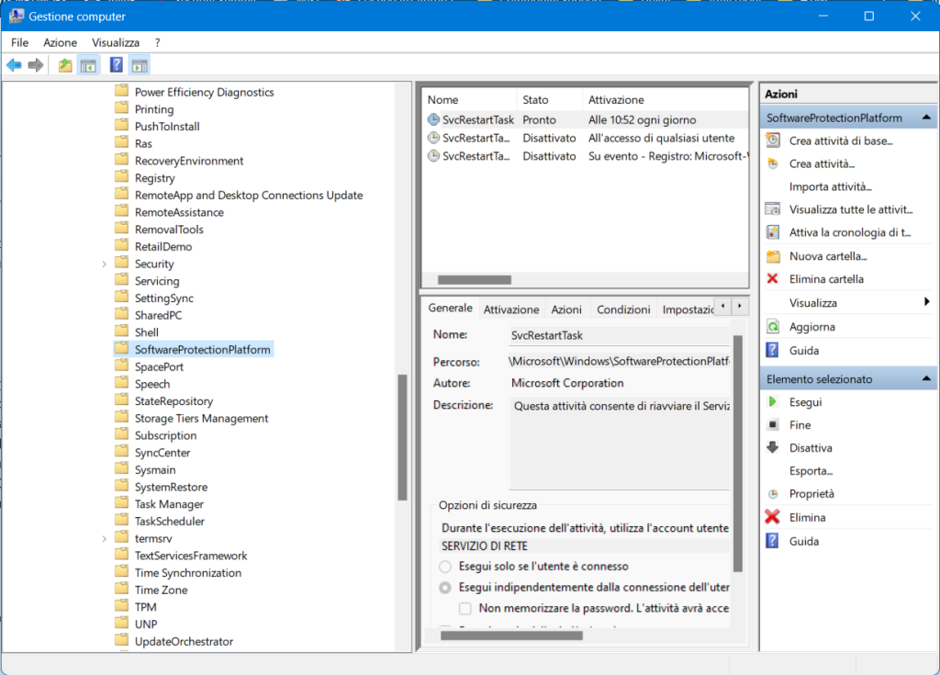The image size is (940, 675).
Task: Click the Disattiva down-arrow icon
Action: tap(772, 448)
